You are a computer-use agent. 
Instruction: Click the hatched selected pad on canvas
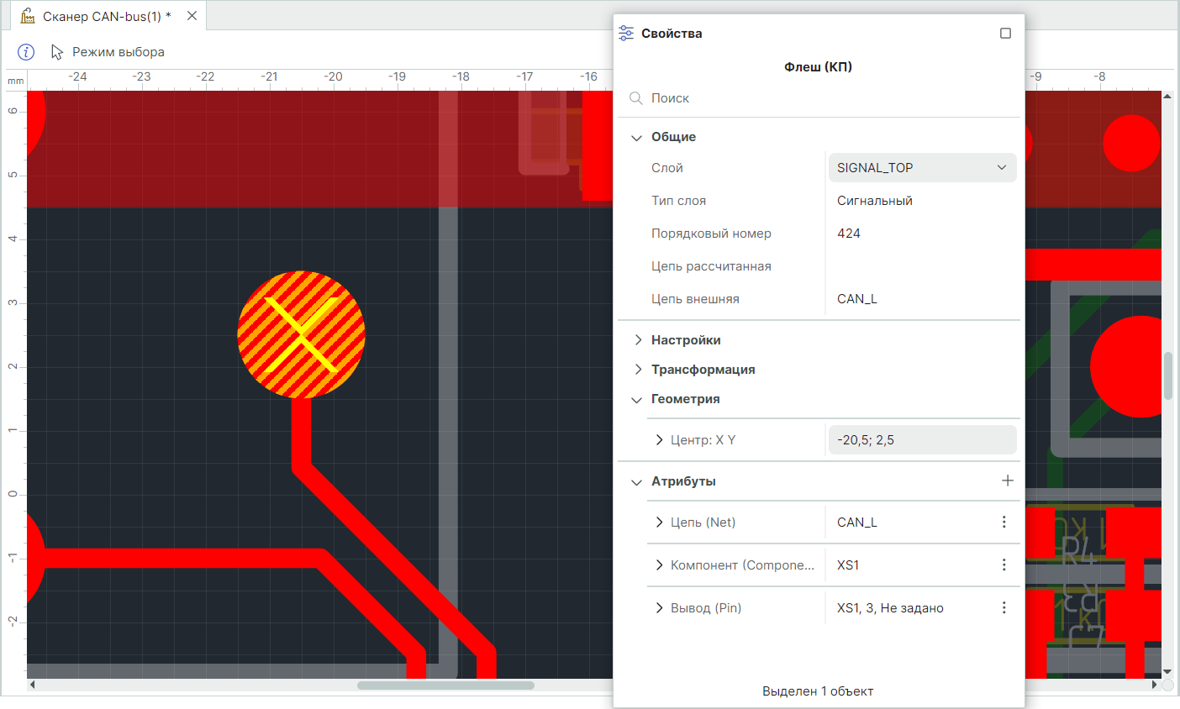(x=301, y=333)
